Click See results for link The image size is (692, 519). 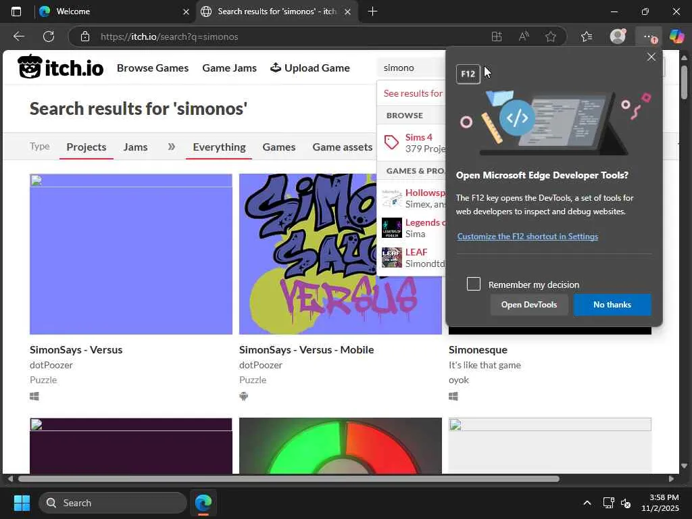click(413, 93)
